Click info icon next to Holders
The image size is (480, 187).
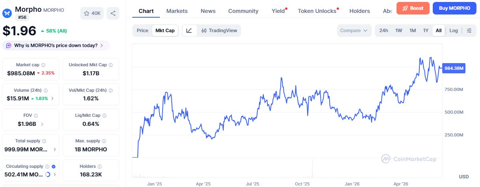pos(100,167)
